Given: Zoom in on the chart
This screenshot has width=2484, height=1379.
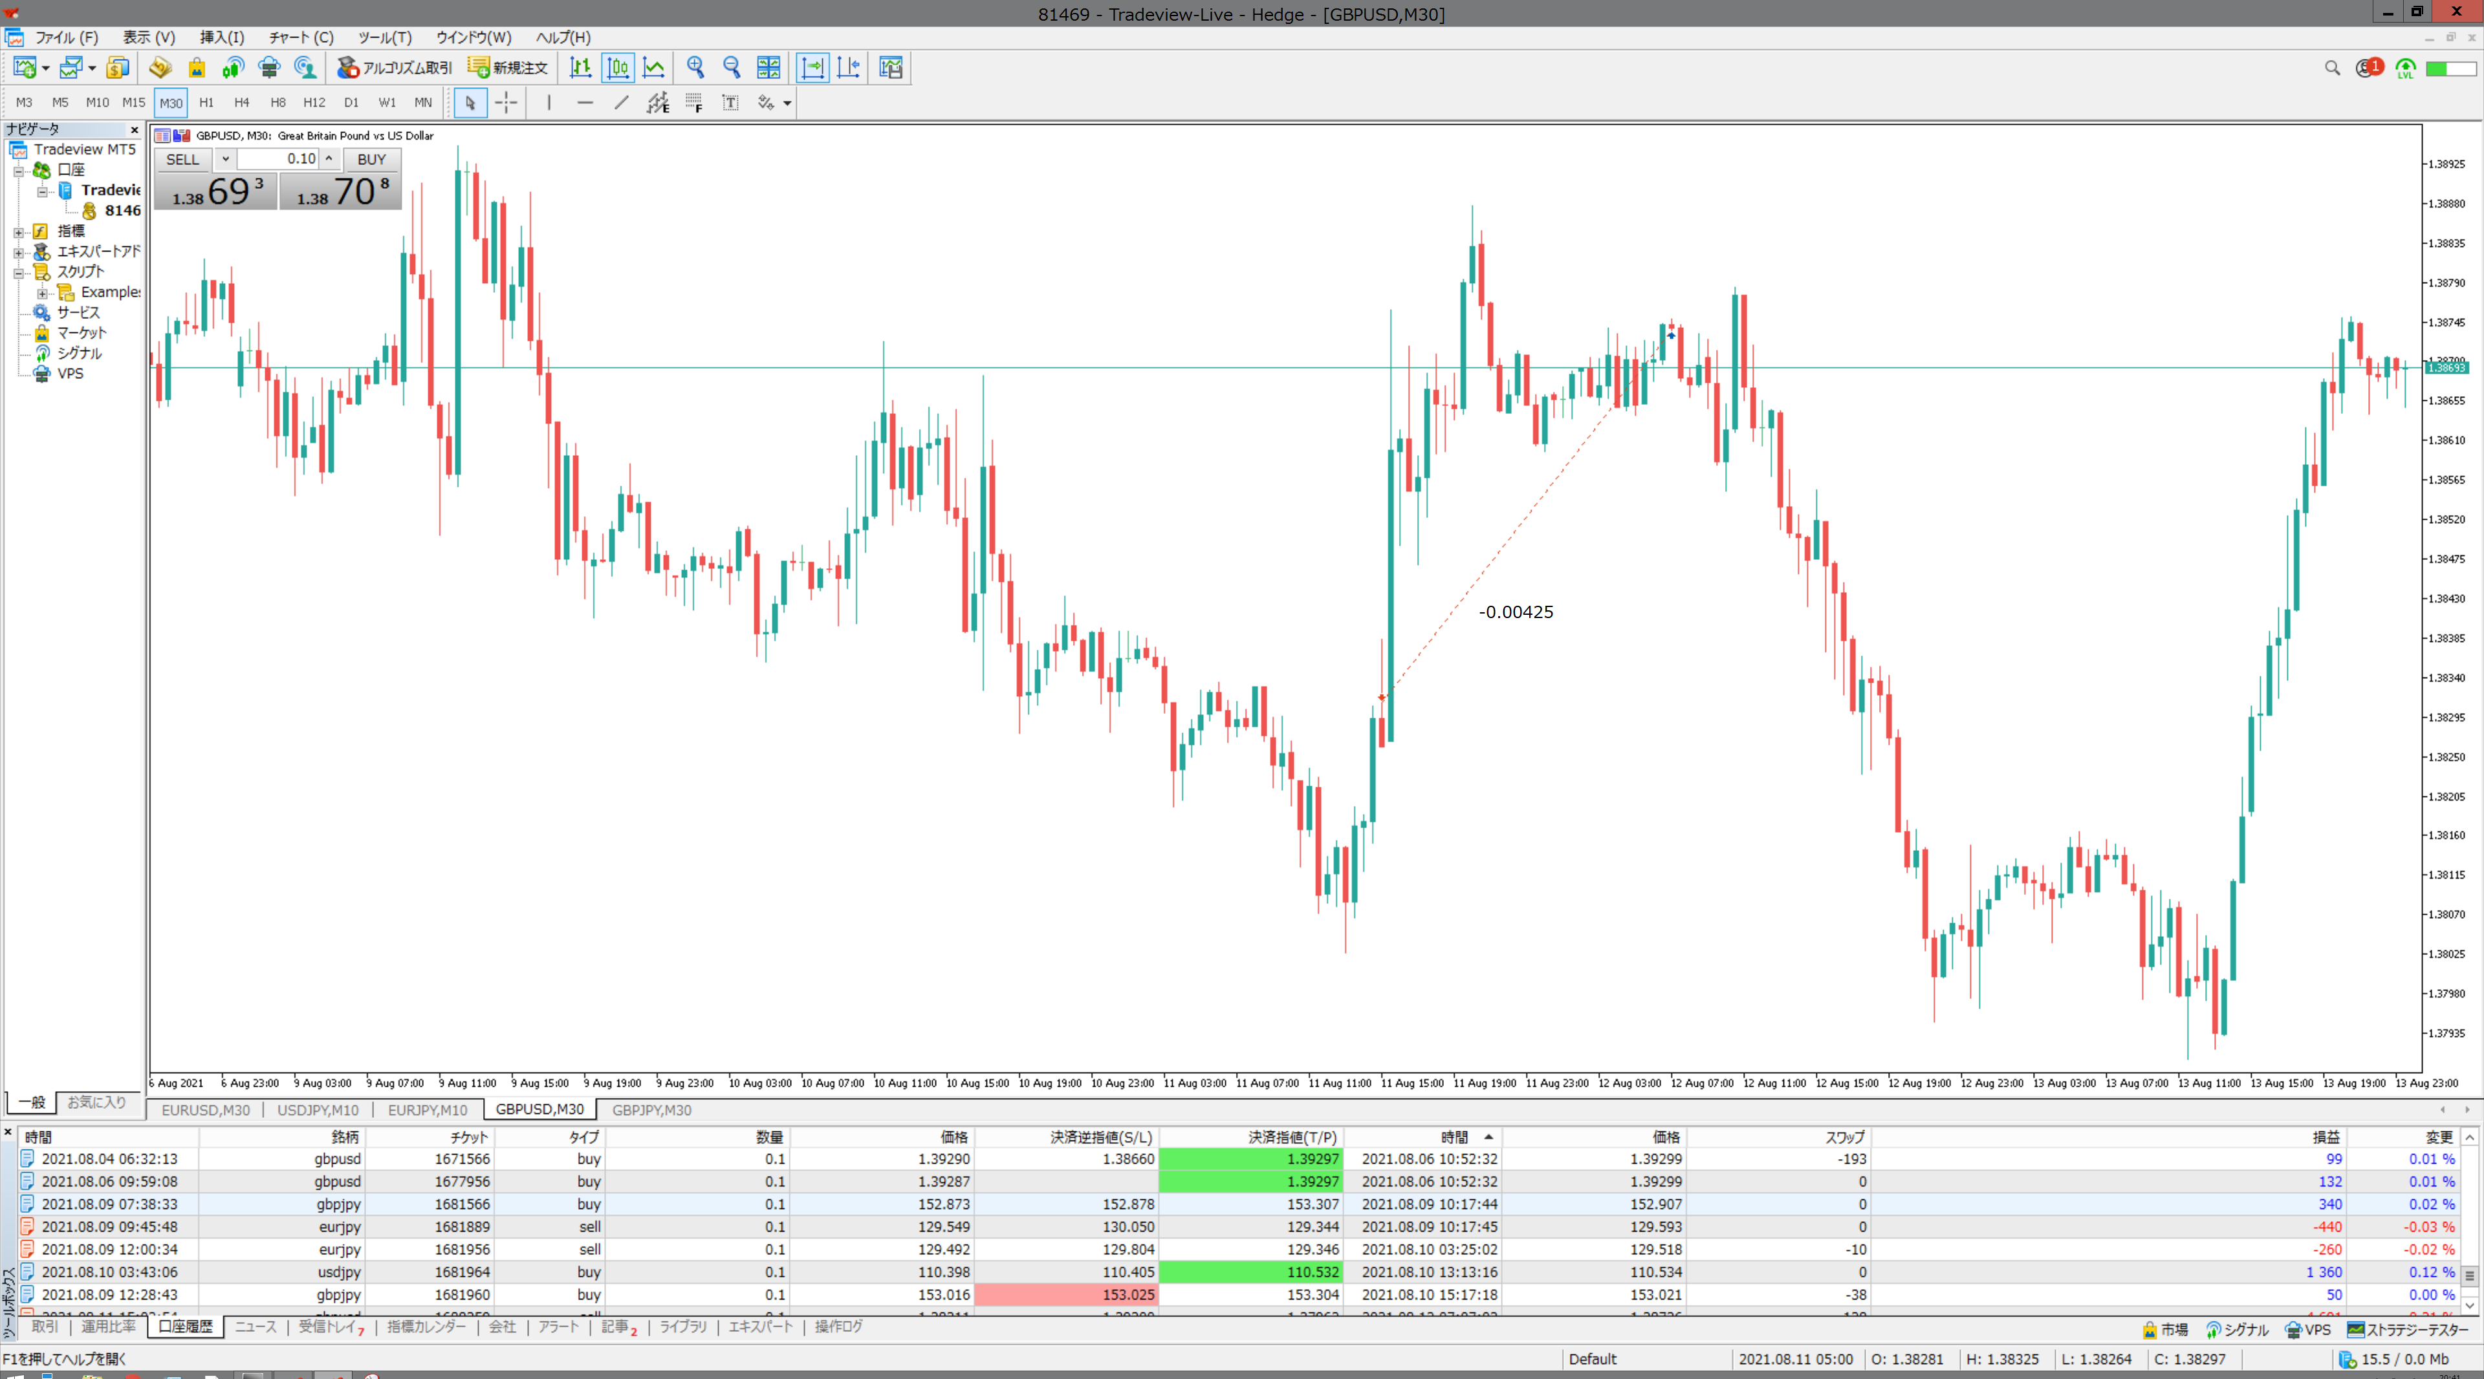Looking at the screenshot, I should pos(694,67).
